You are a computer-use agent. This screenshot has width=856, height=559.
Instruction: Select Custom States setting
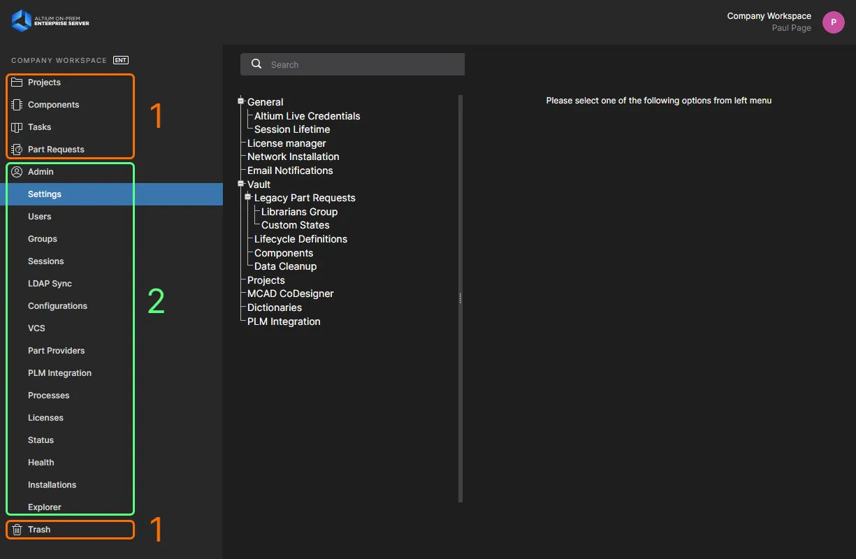pos(296,225)
